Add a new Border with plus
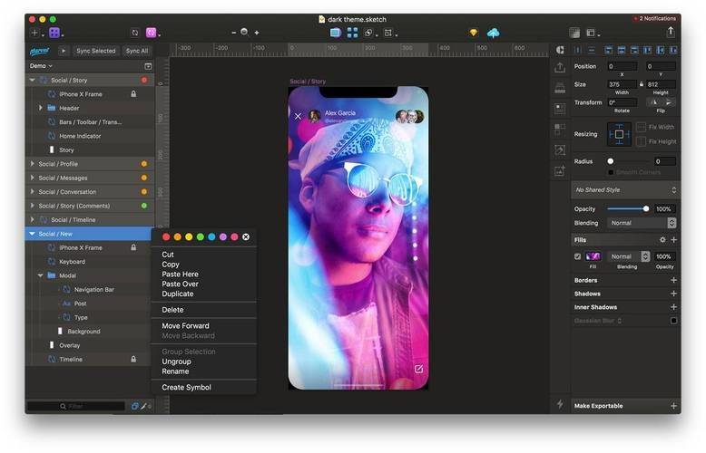 pos(673,280)
